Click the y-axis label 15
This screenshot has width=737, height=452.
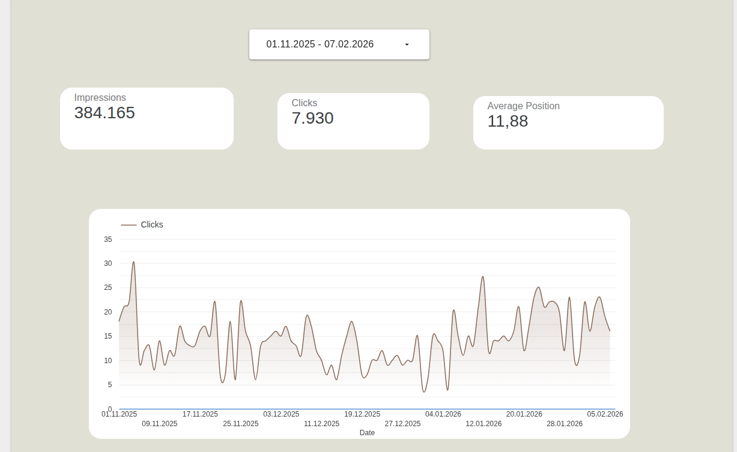click(108, 336)
